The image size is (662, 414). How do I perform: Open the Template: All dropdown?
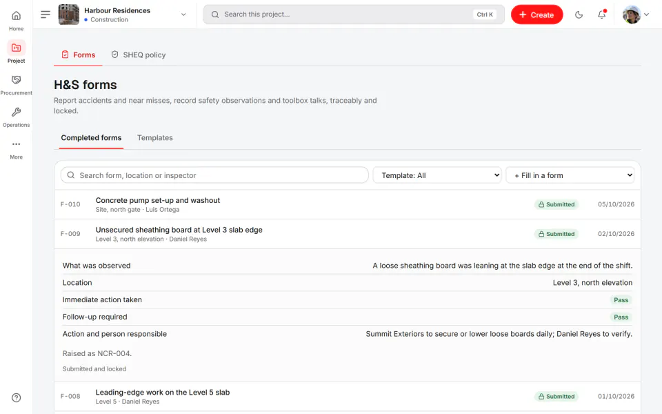click(x=438, y=175)
